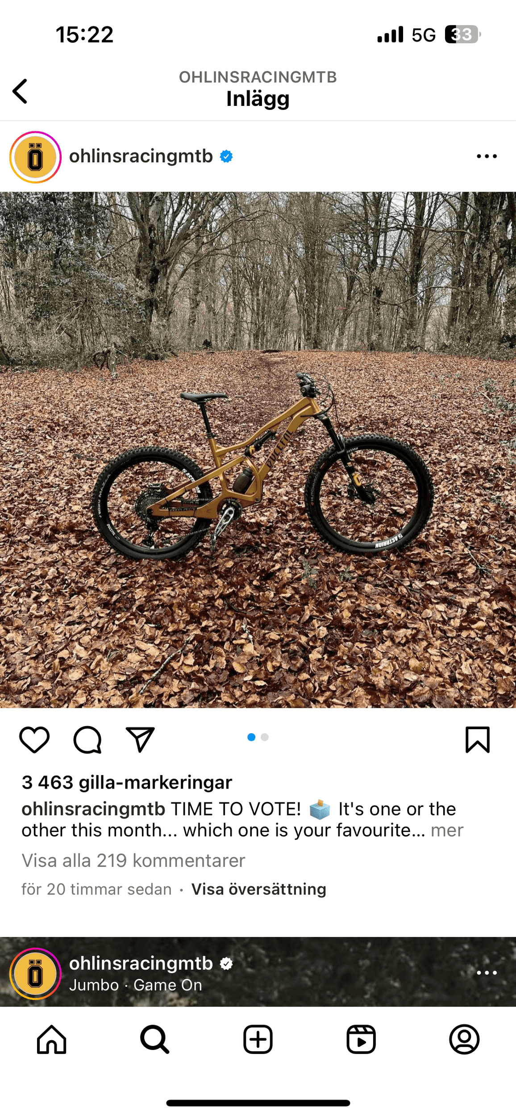
Task: Save post with bookmark icon
Action: 478,740
